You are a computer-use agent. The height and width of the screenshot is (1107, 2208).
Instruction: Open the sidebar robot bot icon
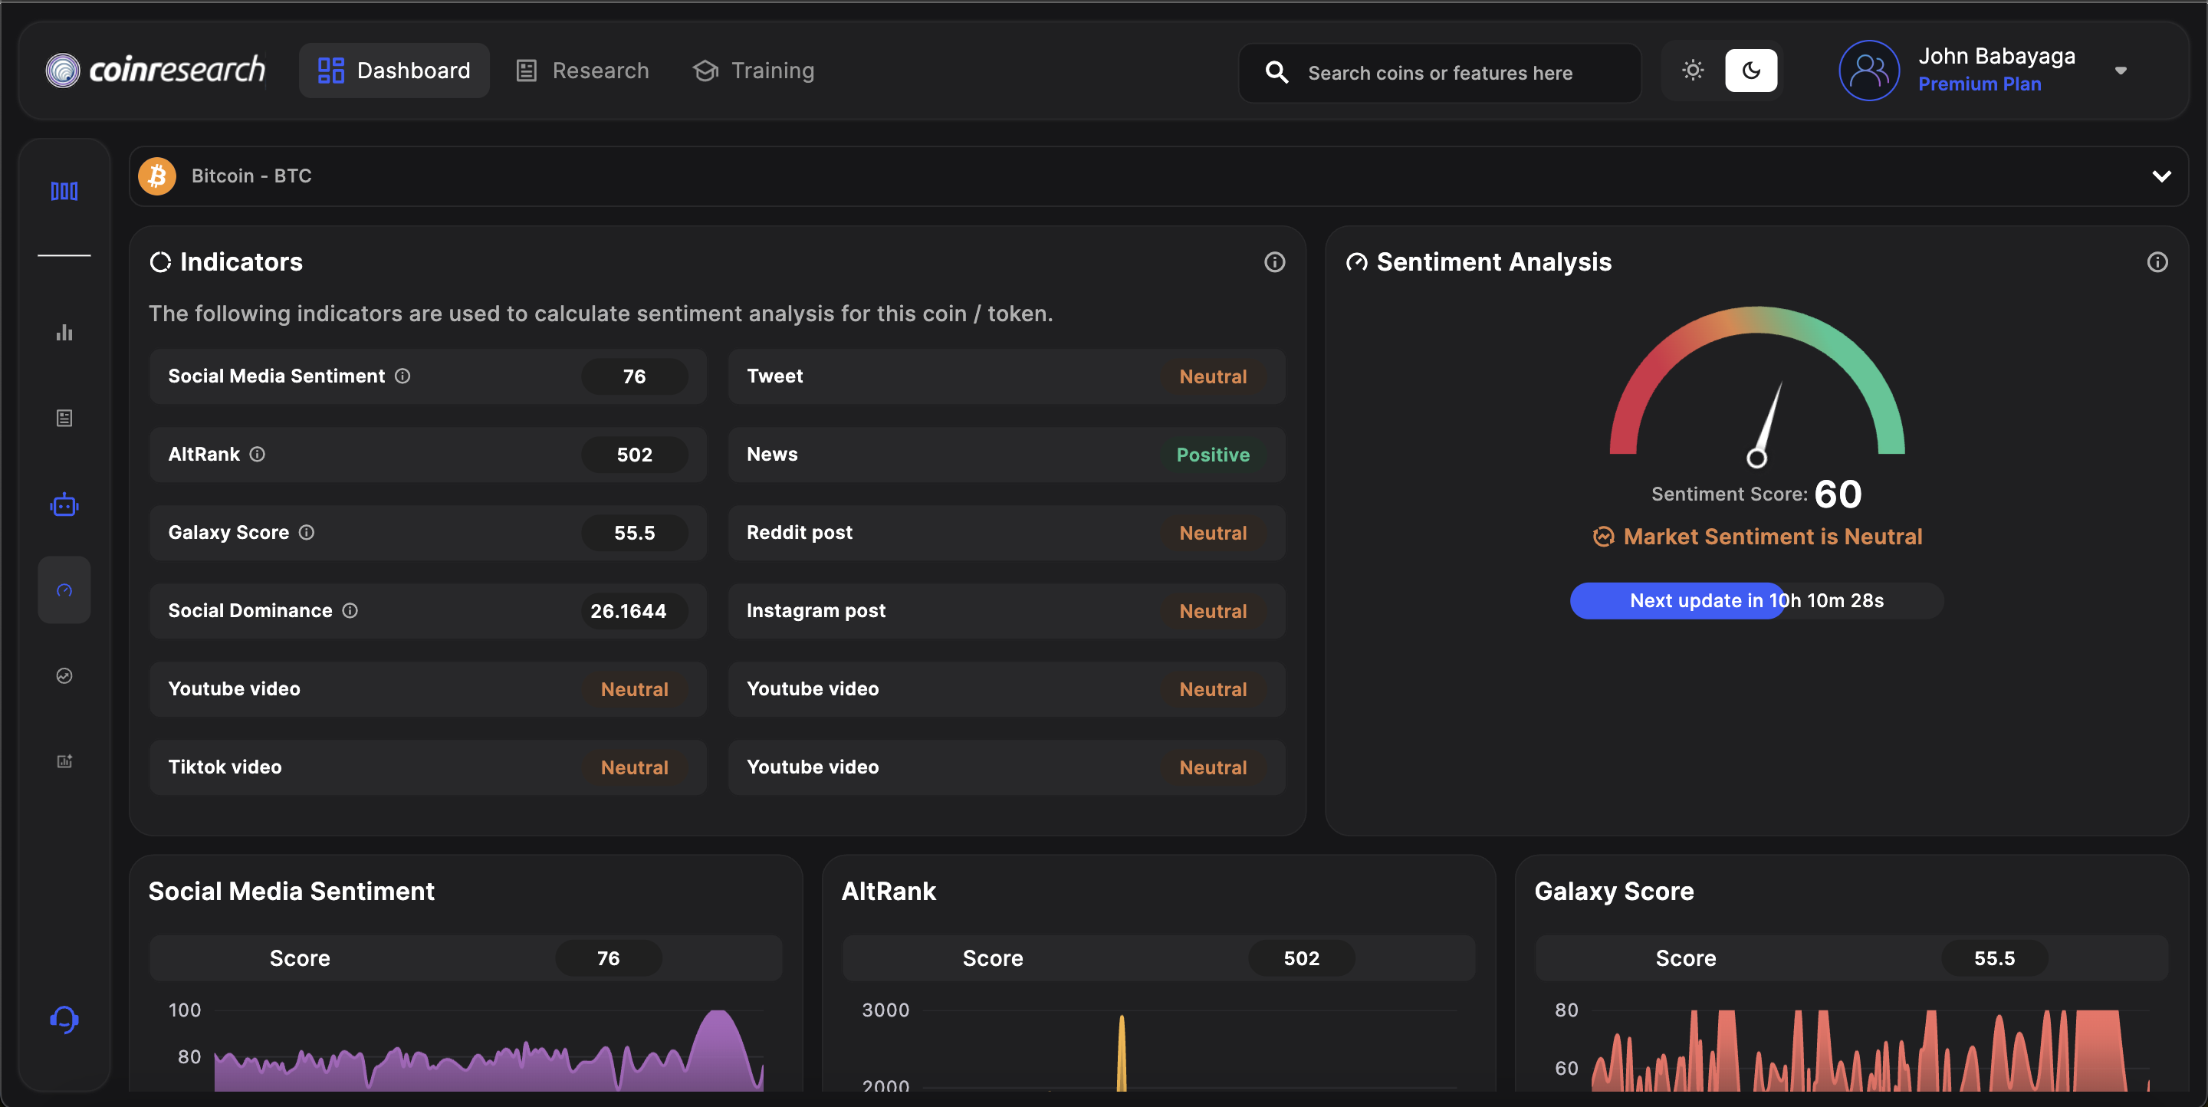(64, 504)
